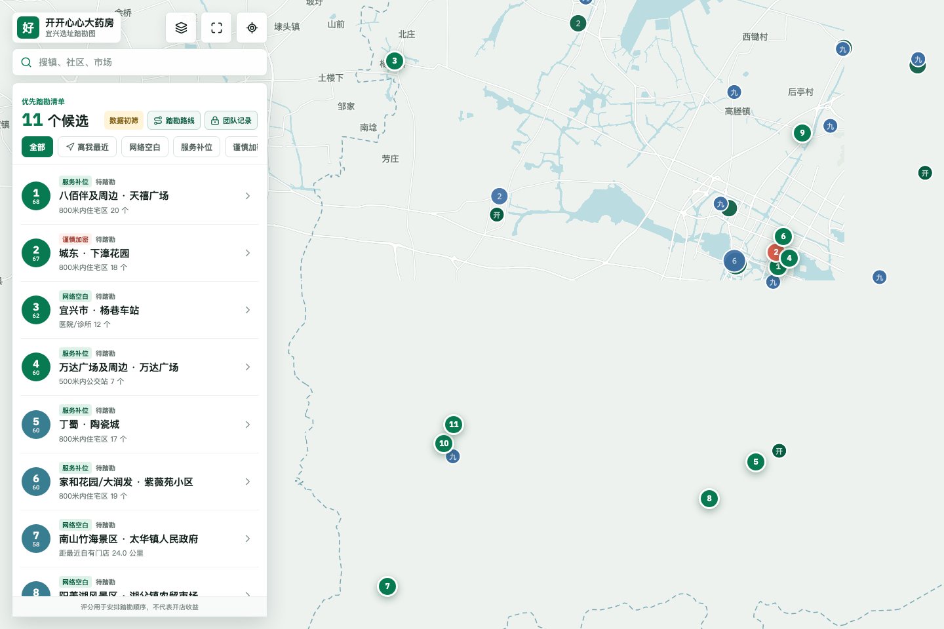Click map marker number 7
The height and width of the screenshot is (629, 944).
(x=387, y=586)
